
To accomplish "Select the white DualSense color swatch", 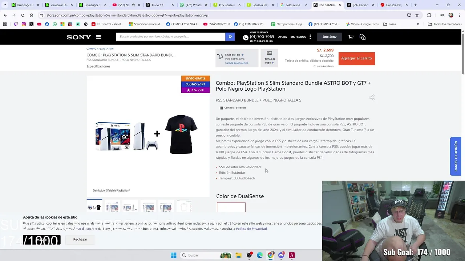I will coord(231,208).
